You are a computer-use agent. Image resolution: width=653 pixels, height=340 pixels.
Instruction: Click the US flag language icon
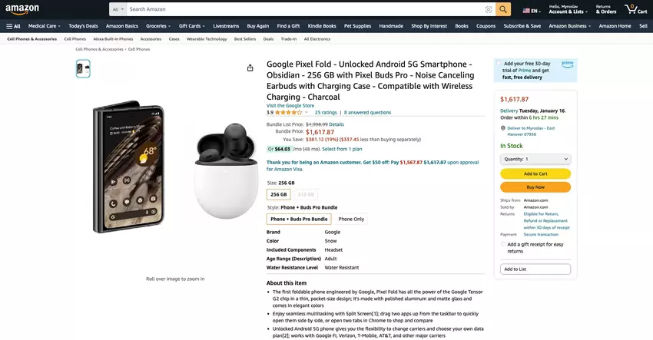pos(527,11)
